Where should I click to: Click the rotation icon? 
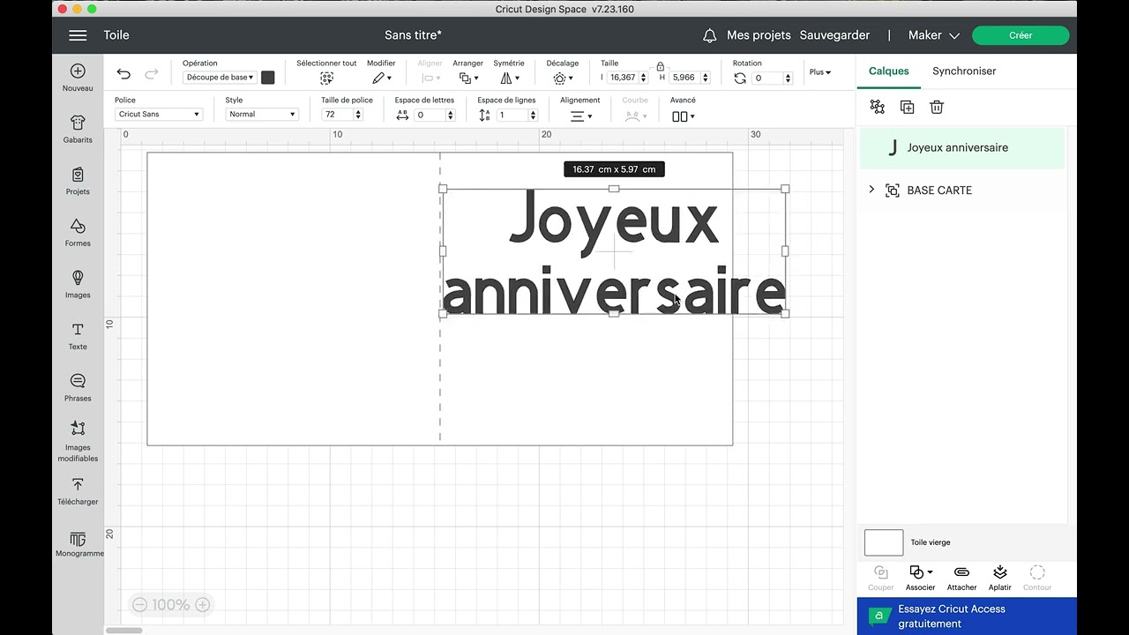click(740, 78)
